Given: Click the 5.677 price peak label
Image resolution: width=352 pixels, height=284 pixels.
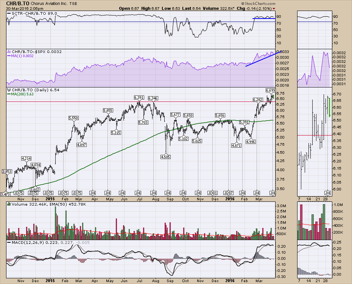Looking at the screenshot, I should [x=175, y=115].
